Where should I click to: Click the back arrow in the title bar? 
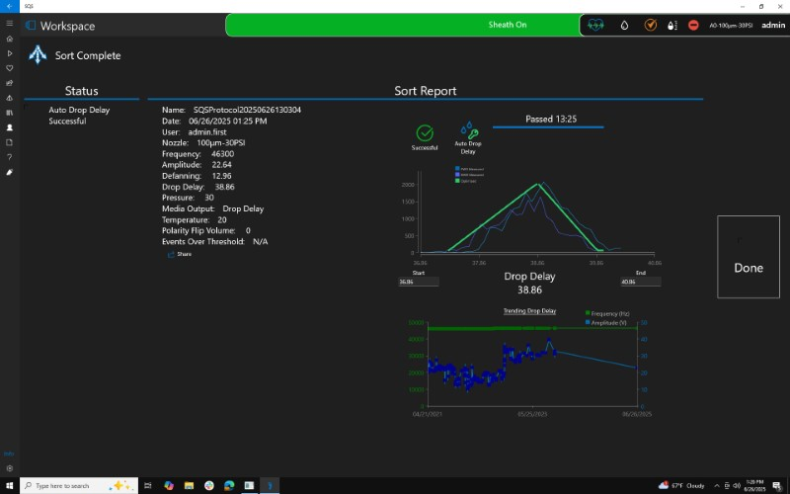(x=9, y=6)
